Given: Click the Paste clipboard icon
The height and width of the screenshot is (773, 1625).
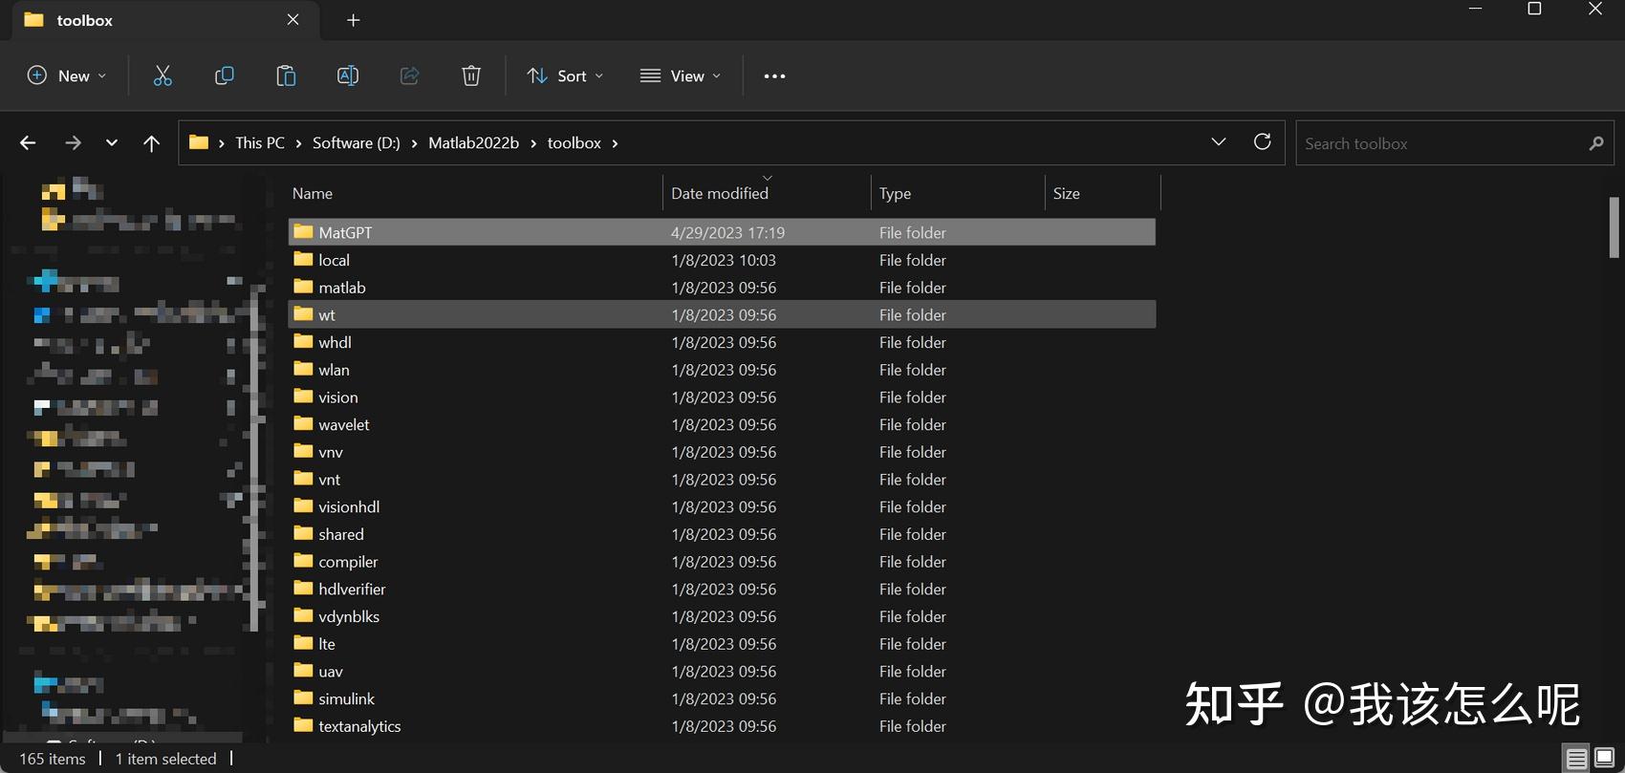Looking at the screenshot, I should [286, 76].
